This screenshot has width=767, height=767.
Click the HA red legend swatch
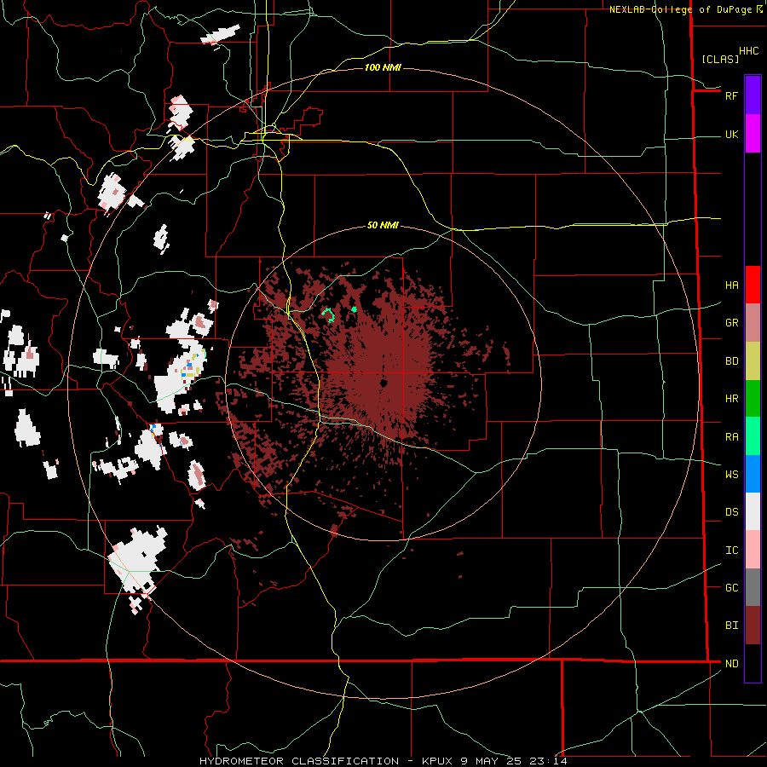point(753,285)
